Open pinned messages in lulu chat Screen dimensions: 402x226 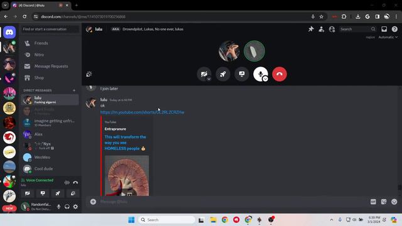(x=311, y=30)
